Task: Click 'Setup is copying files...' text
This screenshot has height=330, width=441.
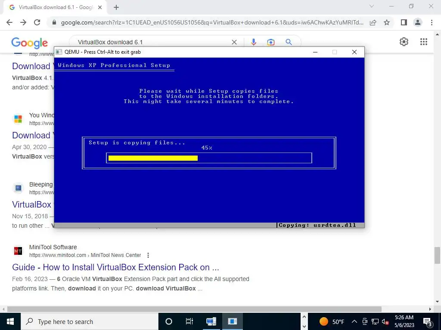Action: [x=137, y=143]
